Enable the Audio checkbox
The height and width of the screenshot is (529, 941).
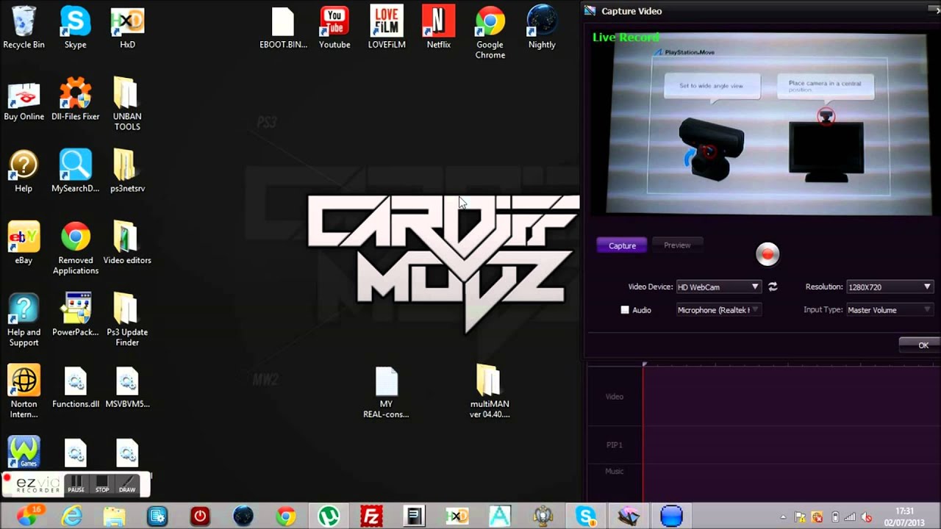[x=625, y=310]
